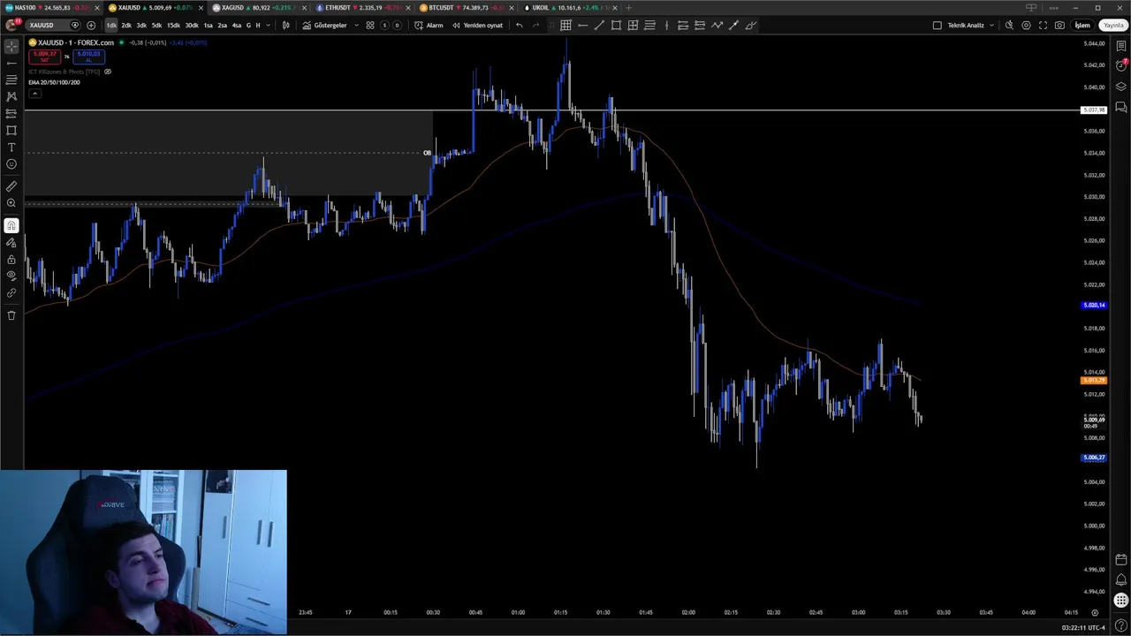The image size is (1131, 636).
Task: Open Göstergeler indicators
Action: [324, 25]
